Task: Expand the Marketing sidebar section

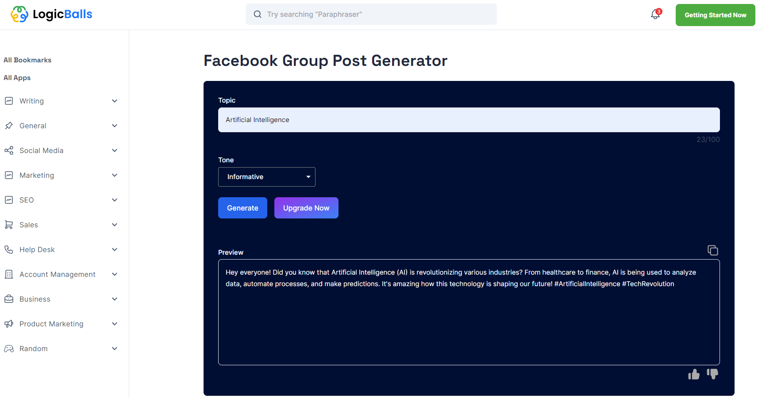Action: tap(115, 175)
